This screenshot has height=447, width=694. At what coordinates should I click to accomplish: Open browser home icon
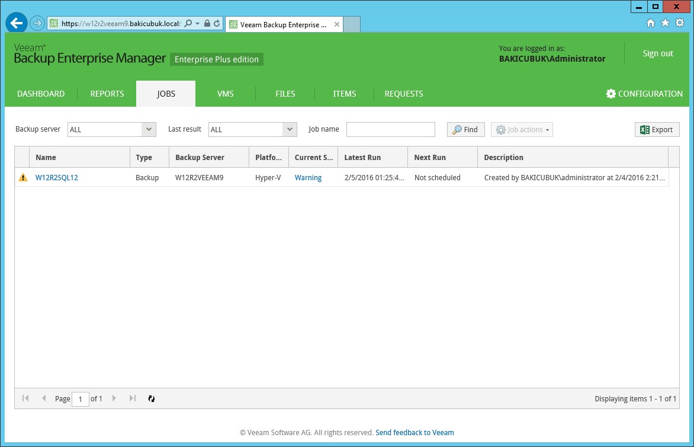pyautogui.click(x=651, y=23)
